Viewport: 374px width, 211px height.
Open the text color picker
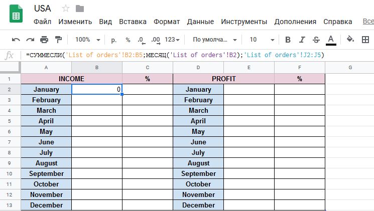331,40
